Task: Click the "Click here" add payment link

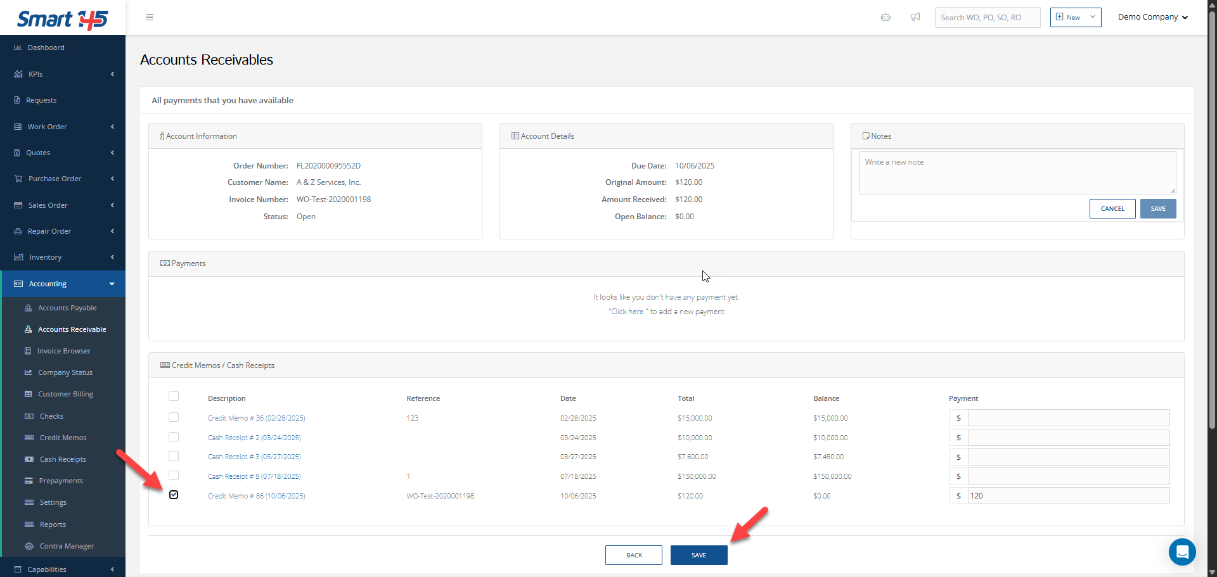Action: tap(627, 312)
